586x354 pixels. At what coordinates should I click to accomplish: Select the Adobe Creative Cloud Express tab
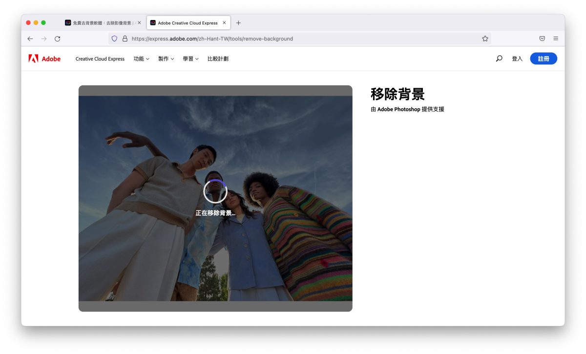click(x=188, y=23)
